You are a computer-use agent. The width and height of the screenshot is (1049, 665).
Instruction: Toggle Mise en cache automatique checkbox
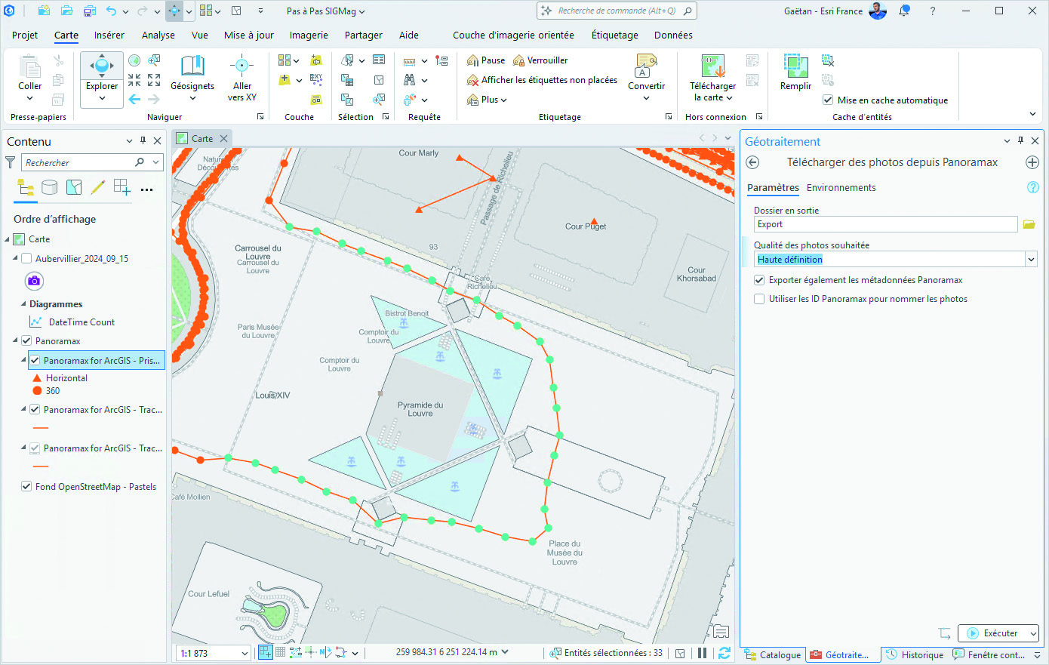828,100
